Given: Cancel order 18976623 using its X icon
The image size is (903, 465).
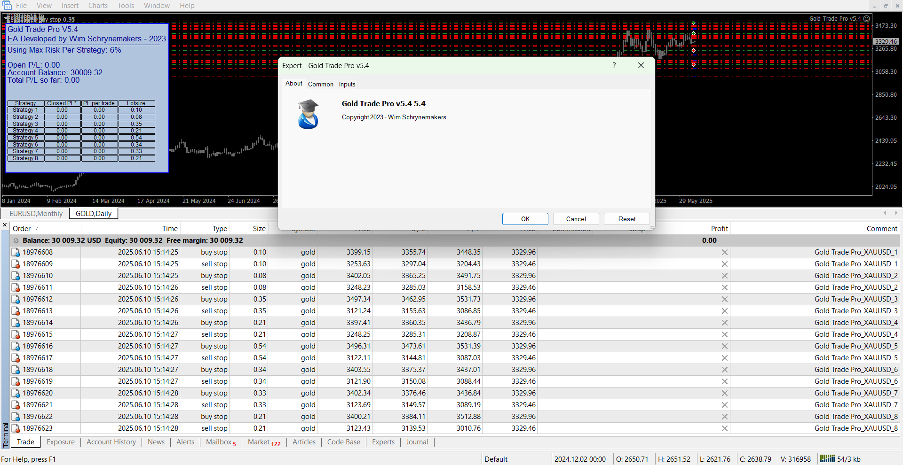Looking at the screenshot, I should pyautogui.click(x=724, y=428).
